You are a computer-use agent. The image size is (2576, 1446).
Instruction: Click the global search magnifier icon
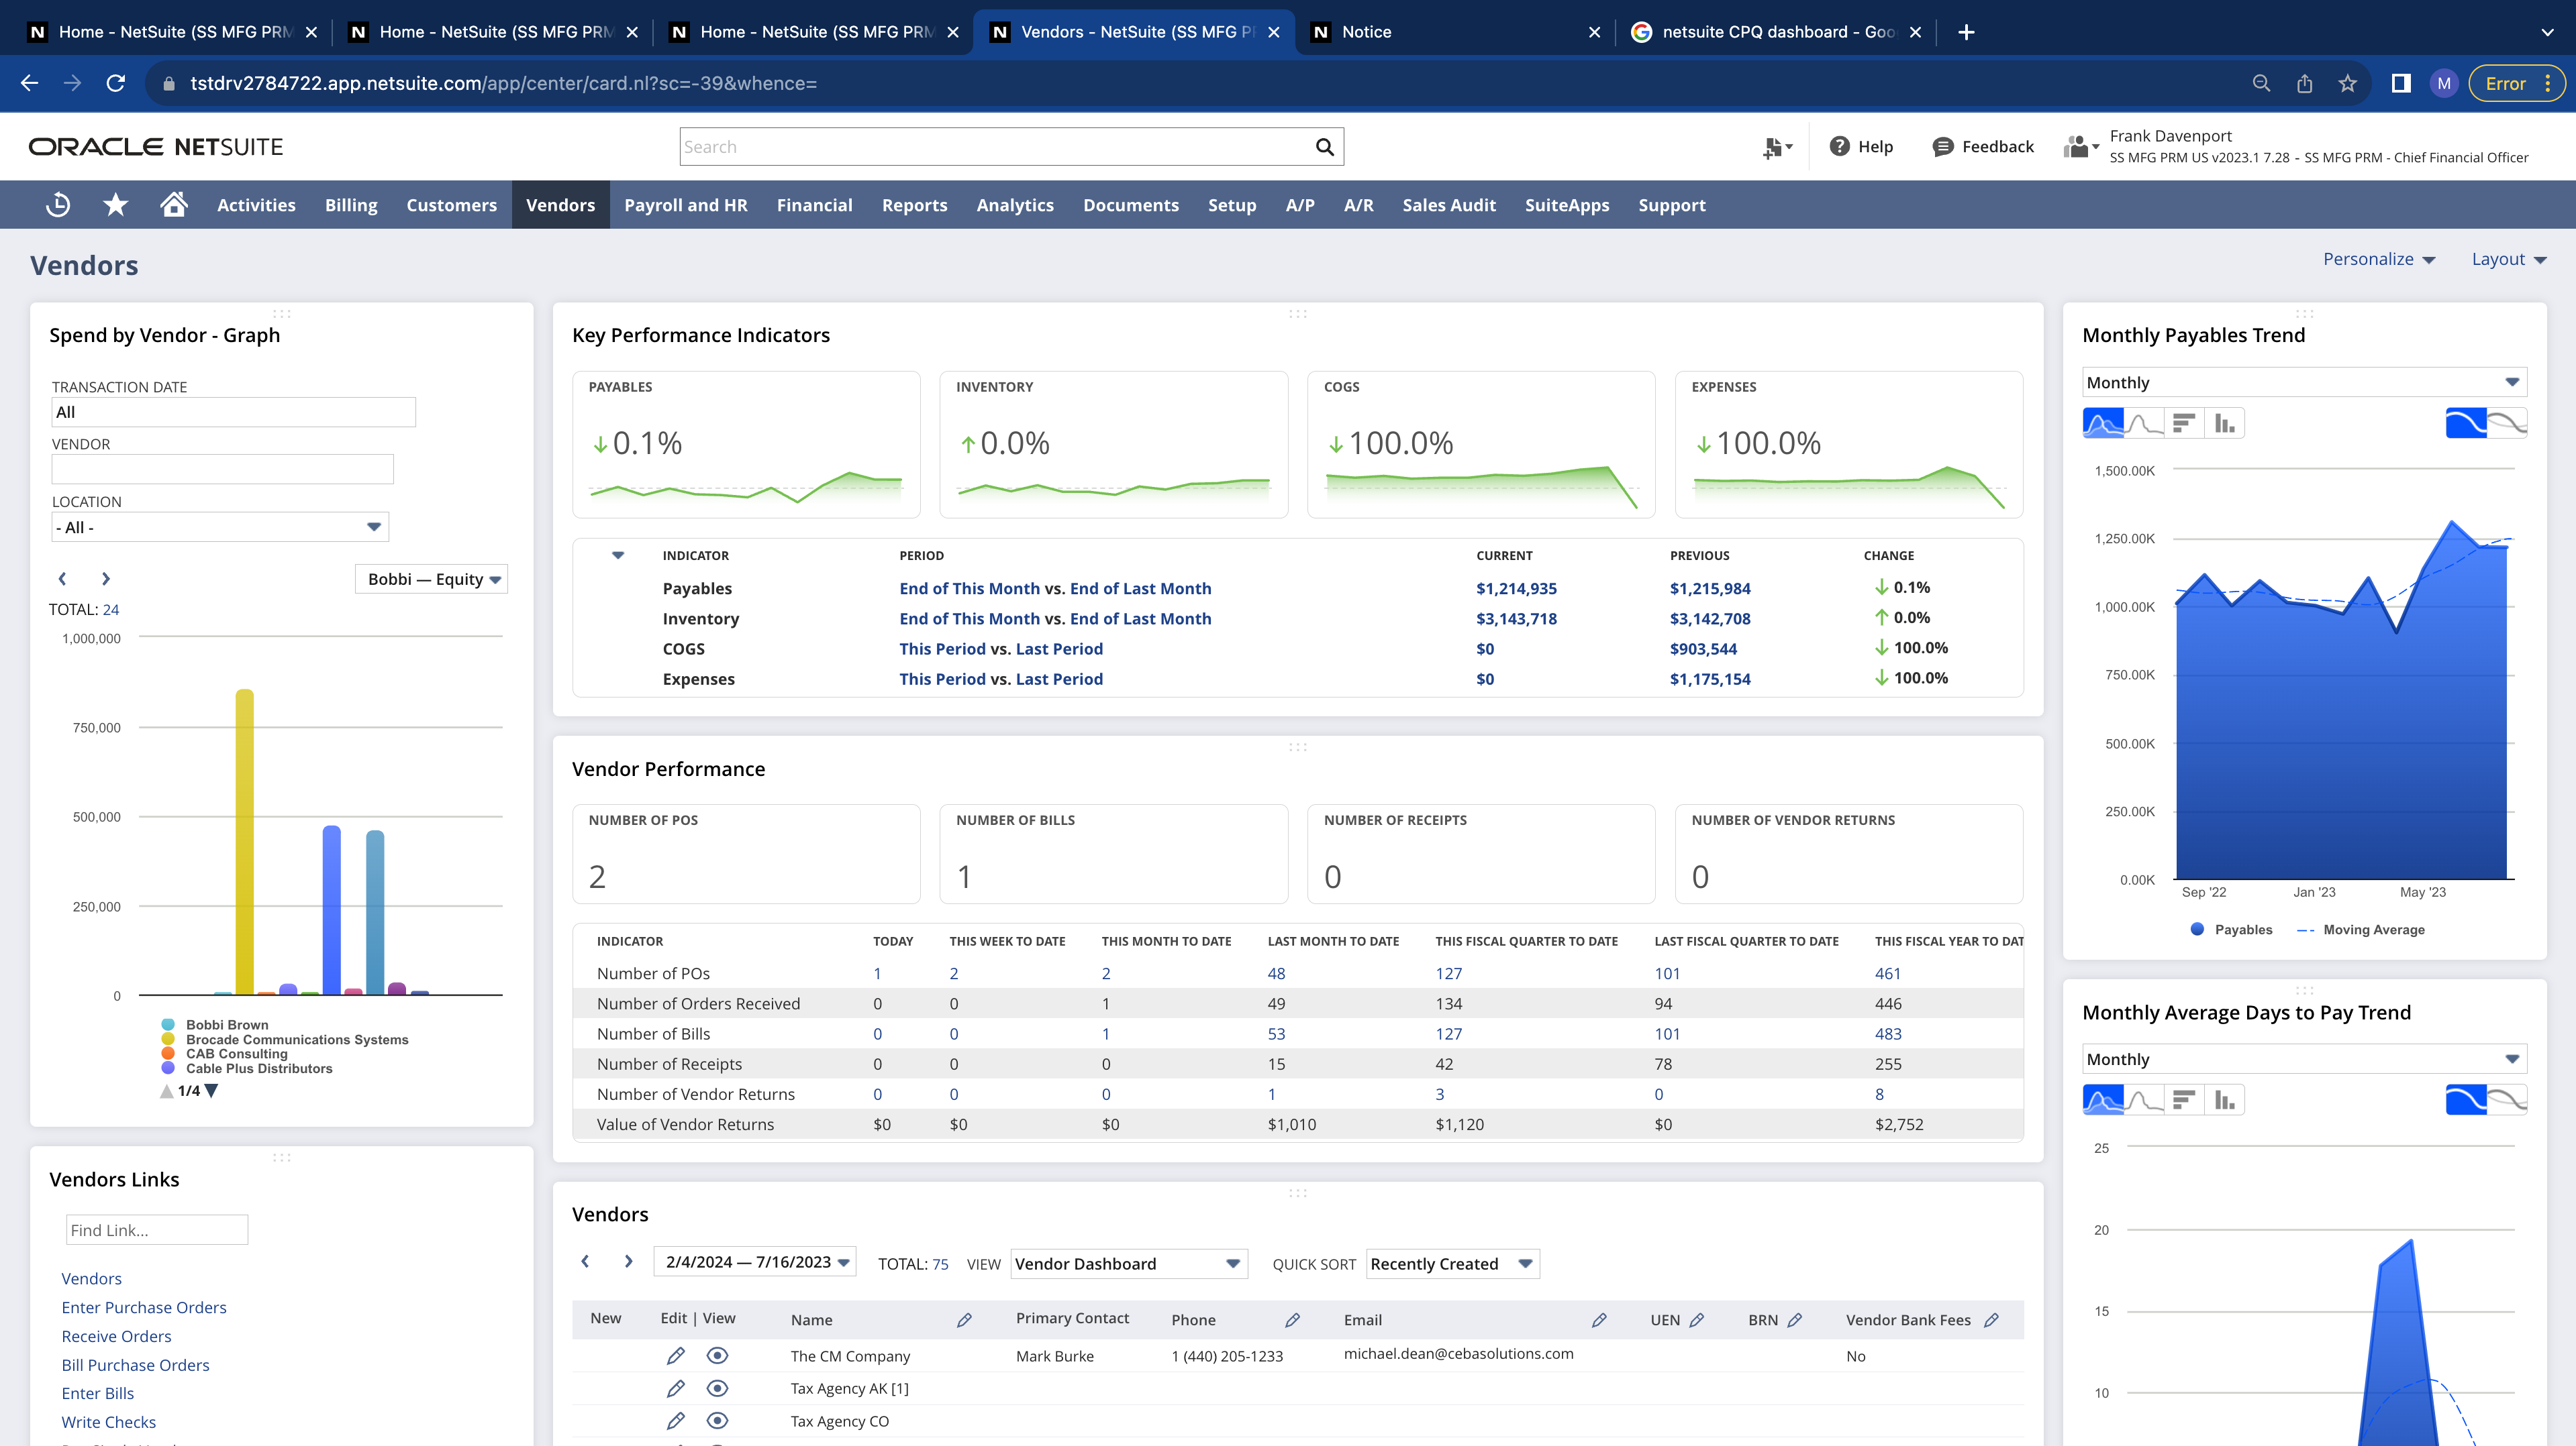[x=1324, y=147]
